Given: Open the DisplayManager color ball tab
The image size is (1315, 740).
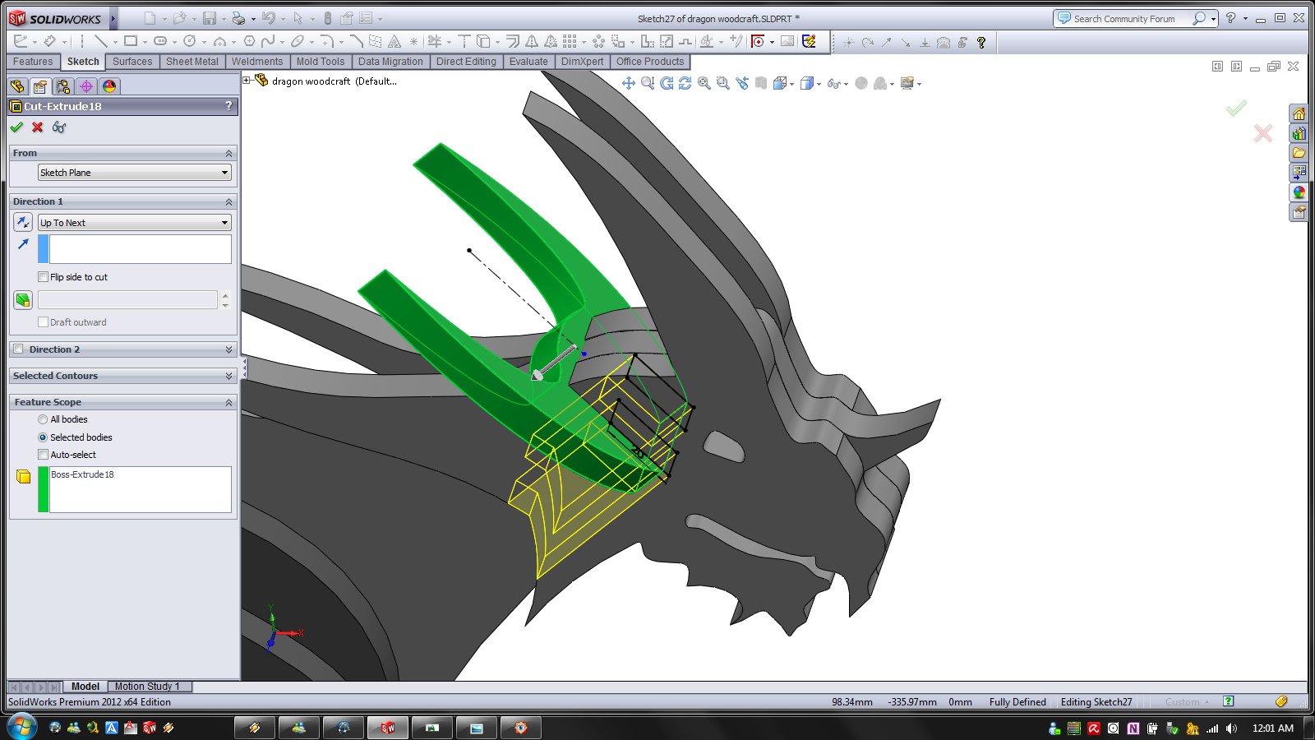Looking at the screenshot, I should pyautogui.click(x=109, y=86).
